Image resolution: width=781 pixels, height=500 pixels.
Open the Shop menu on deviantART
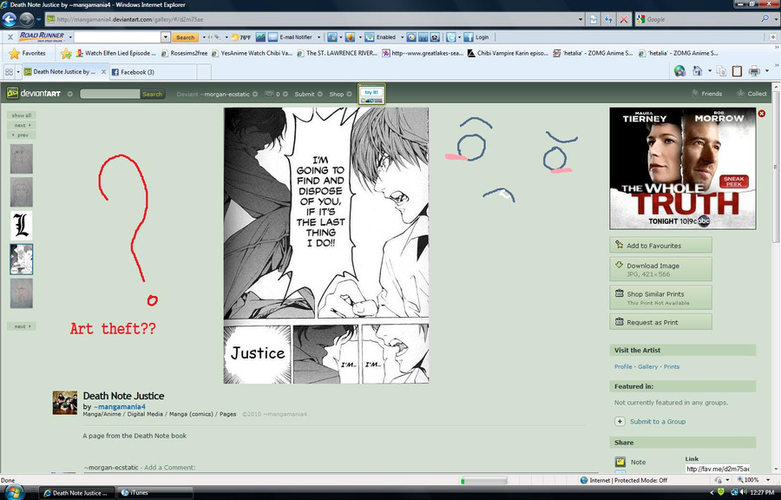(x=340, y=94)
